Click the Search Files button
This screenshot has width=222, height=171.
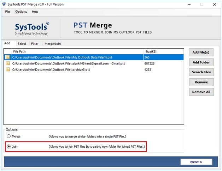pos(201,72)
